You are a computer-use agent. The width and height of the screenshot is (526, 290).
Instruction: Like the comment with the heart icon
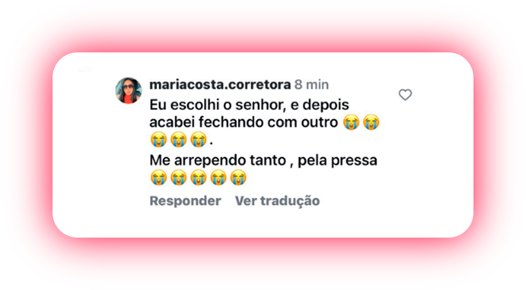pyautogui.click(x=405, y=94)
